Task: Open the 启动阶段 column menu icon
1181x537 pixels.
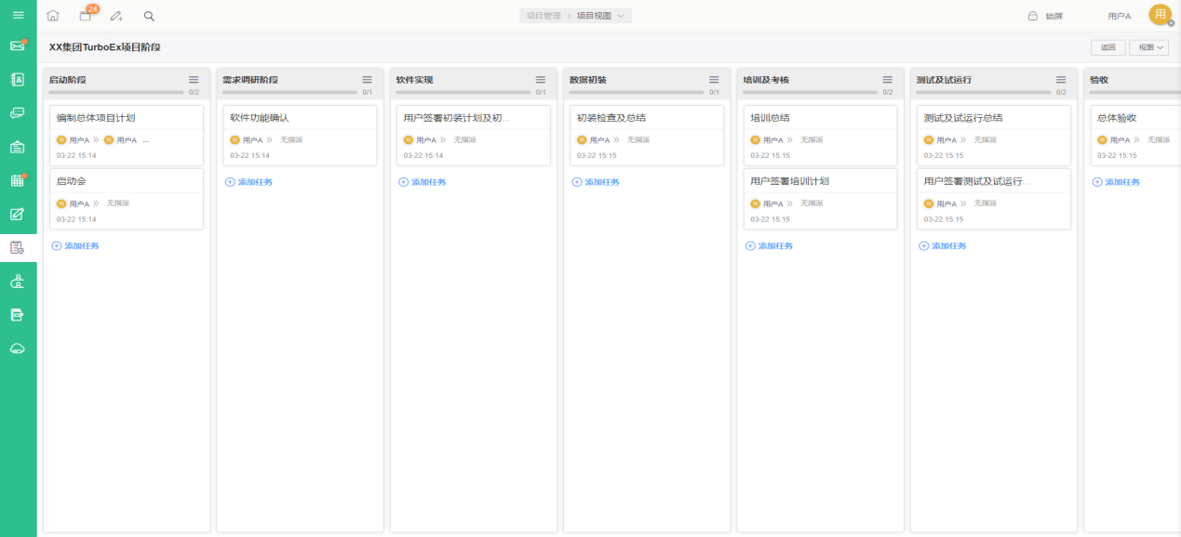Action: (x=194, y=80)
